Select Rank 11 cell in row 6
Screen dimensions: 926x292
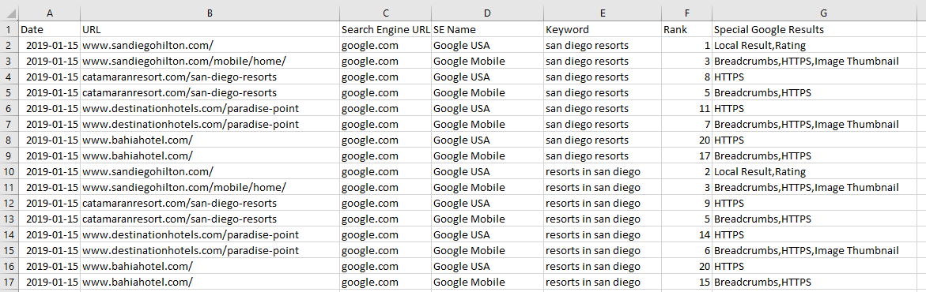click(x=687, y=108)
